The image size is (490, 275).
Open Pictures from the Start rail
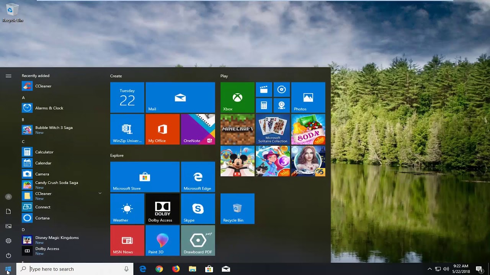(8, 226)
